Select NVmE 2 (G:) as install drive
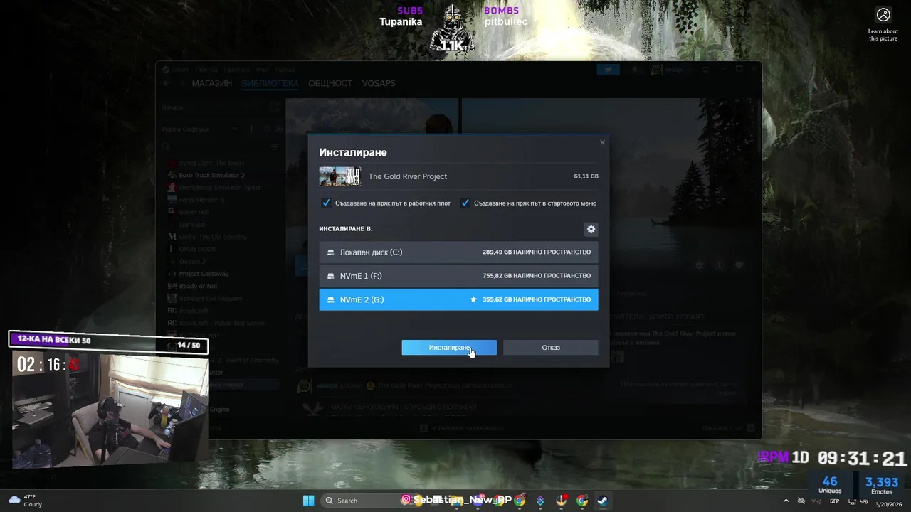The width and height of the screenshot is (911, 512). [458, 299]
